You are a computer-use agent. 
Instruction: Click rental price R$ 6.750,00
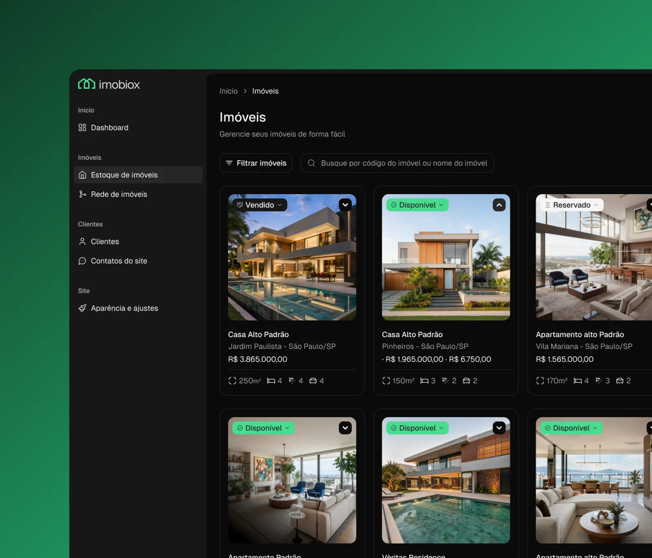click(x=470, y=359)
